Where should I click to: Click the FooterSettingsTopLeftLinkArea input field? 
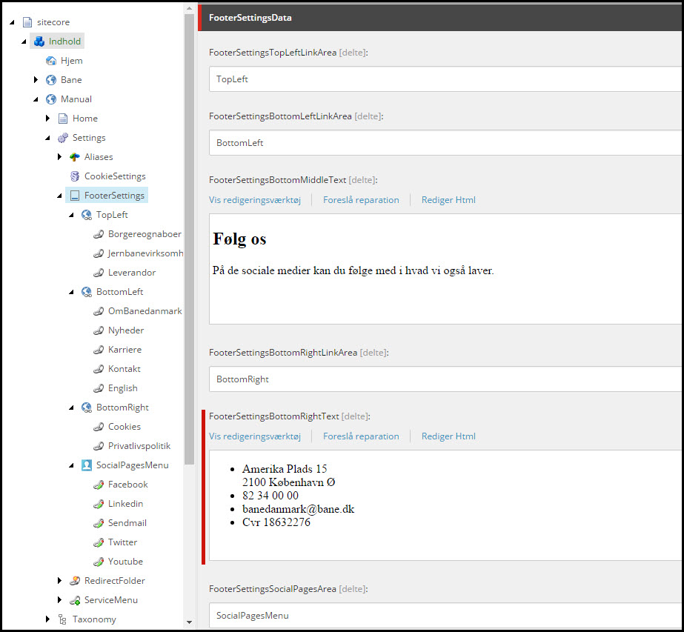(x=445, y=79)
